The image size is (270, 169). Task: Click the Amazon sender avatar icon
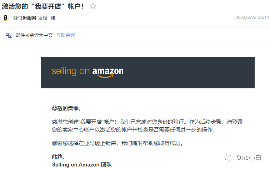[6, 18]
